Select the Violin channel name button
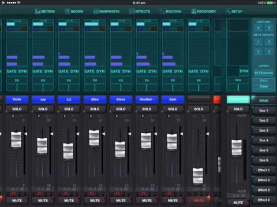The image size is (277, 207). point(17,99)
